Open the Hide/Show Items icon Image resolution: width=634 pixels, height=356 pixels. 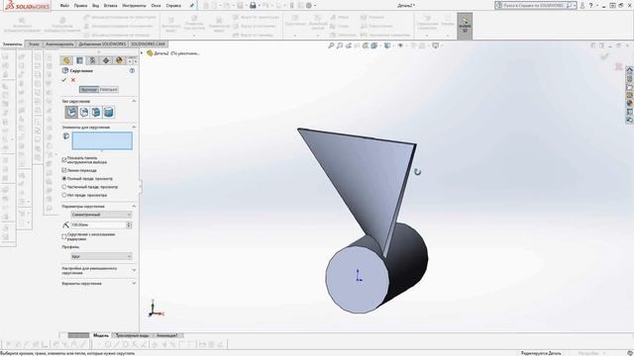point(400,45)
